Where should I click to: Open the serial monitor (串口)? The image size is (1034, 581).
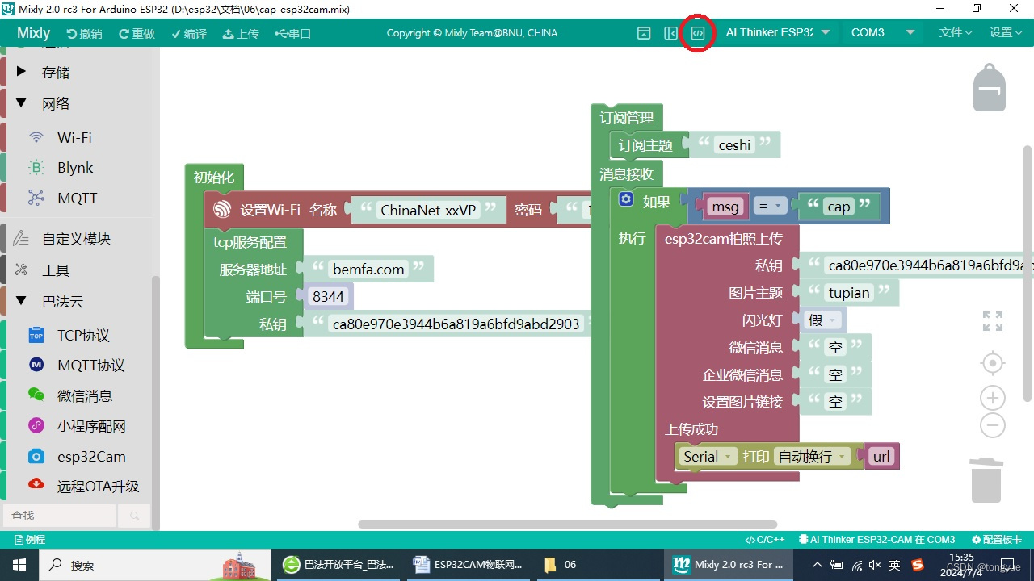[292, 33]
